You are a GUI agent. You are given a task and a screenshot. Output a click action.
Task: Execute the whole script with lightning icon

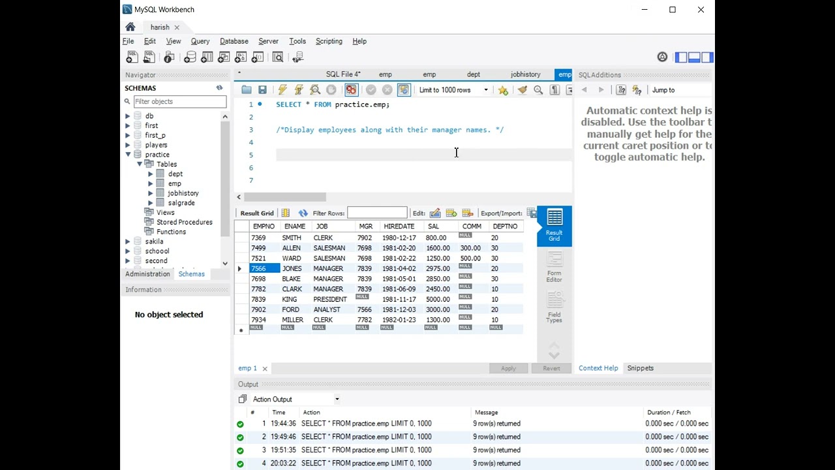pyautogui.click(x=282, y=90)
